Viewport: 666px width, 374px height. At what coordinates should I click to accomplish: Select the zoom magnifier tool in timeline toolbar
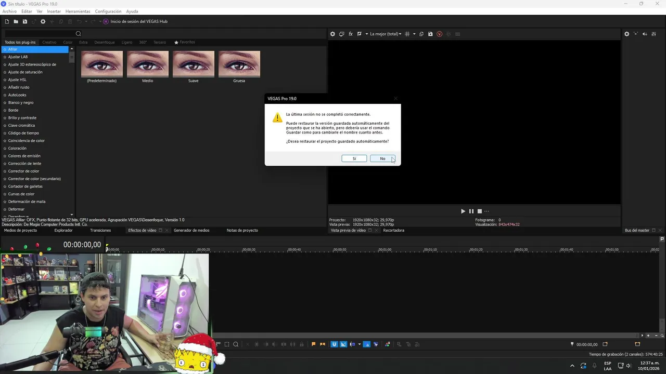pyautogui.click(x=236, y=344)
